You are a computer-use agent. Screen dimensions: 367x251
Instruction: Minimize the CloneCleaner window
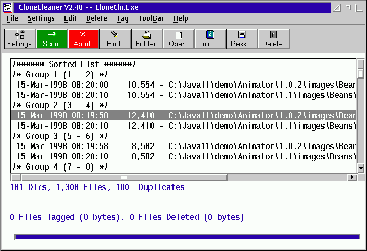tap(348, 8)
